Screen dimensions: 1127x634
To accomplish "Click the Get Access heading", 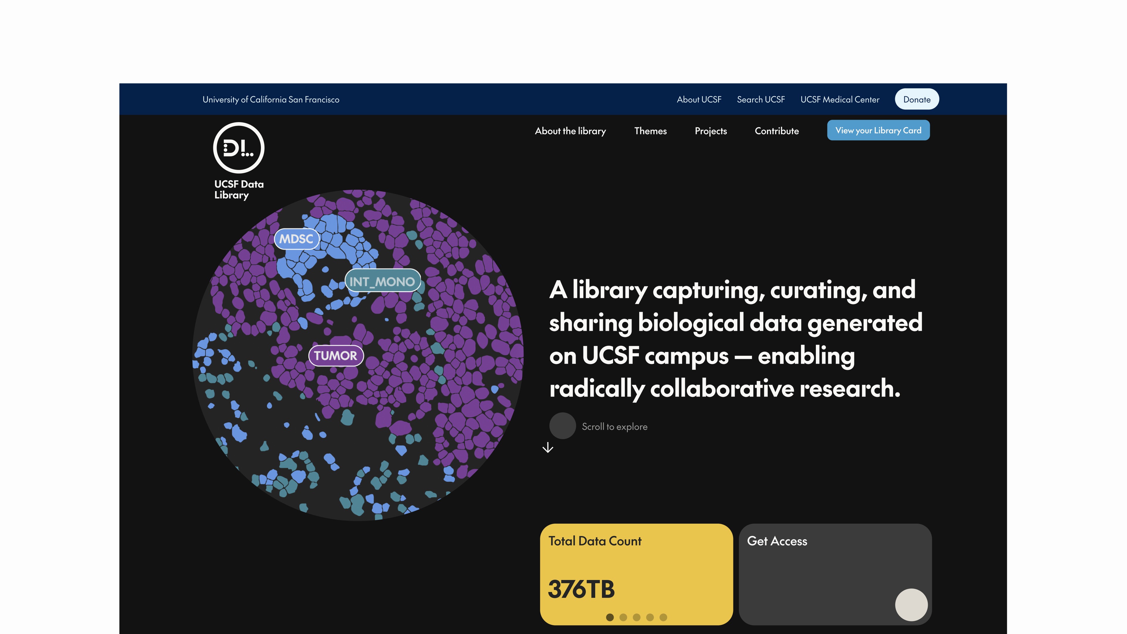I will click(777, 541).
